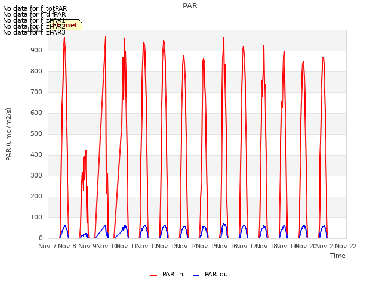Screen dimensions: 382x286
Task: Click the red PAR_in legend swatch
Action: tap(154, 275)
